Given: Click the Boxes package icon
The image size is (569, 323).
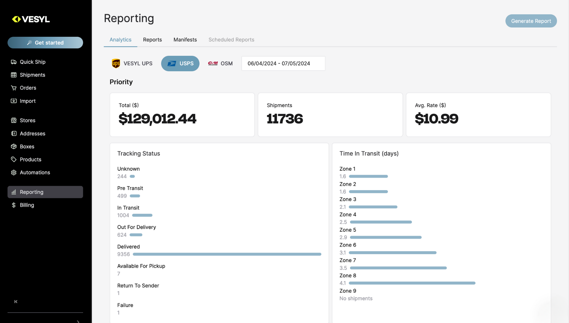Looking at the screenshot, I should coord(14,147).
